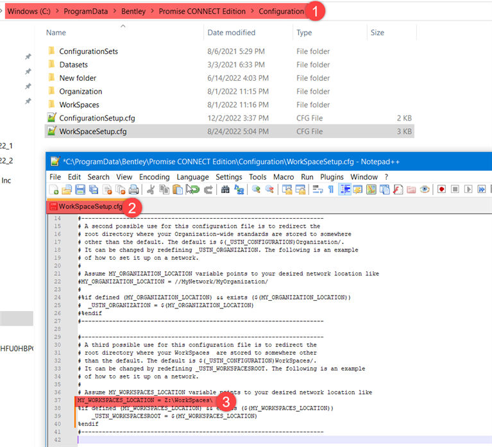Sort by the Size column header
This screenshot has width=492, height=447.
[377, 33]
